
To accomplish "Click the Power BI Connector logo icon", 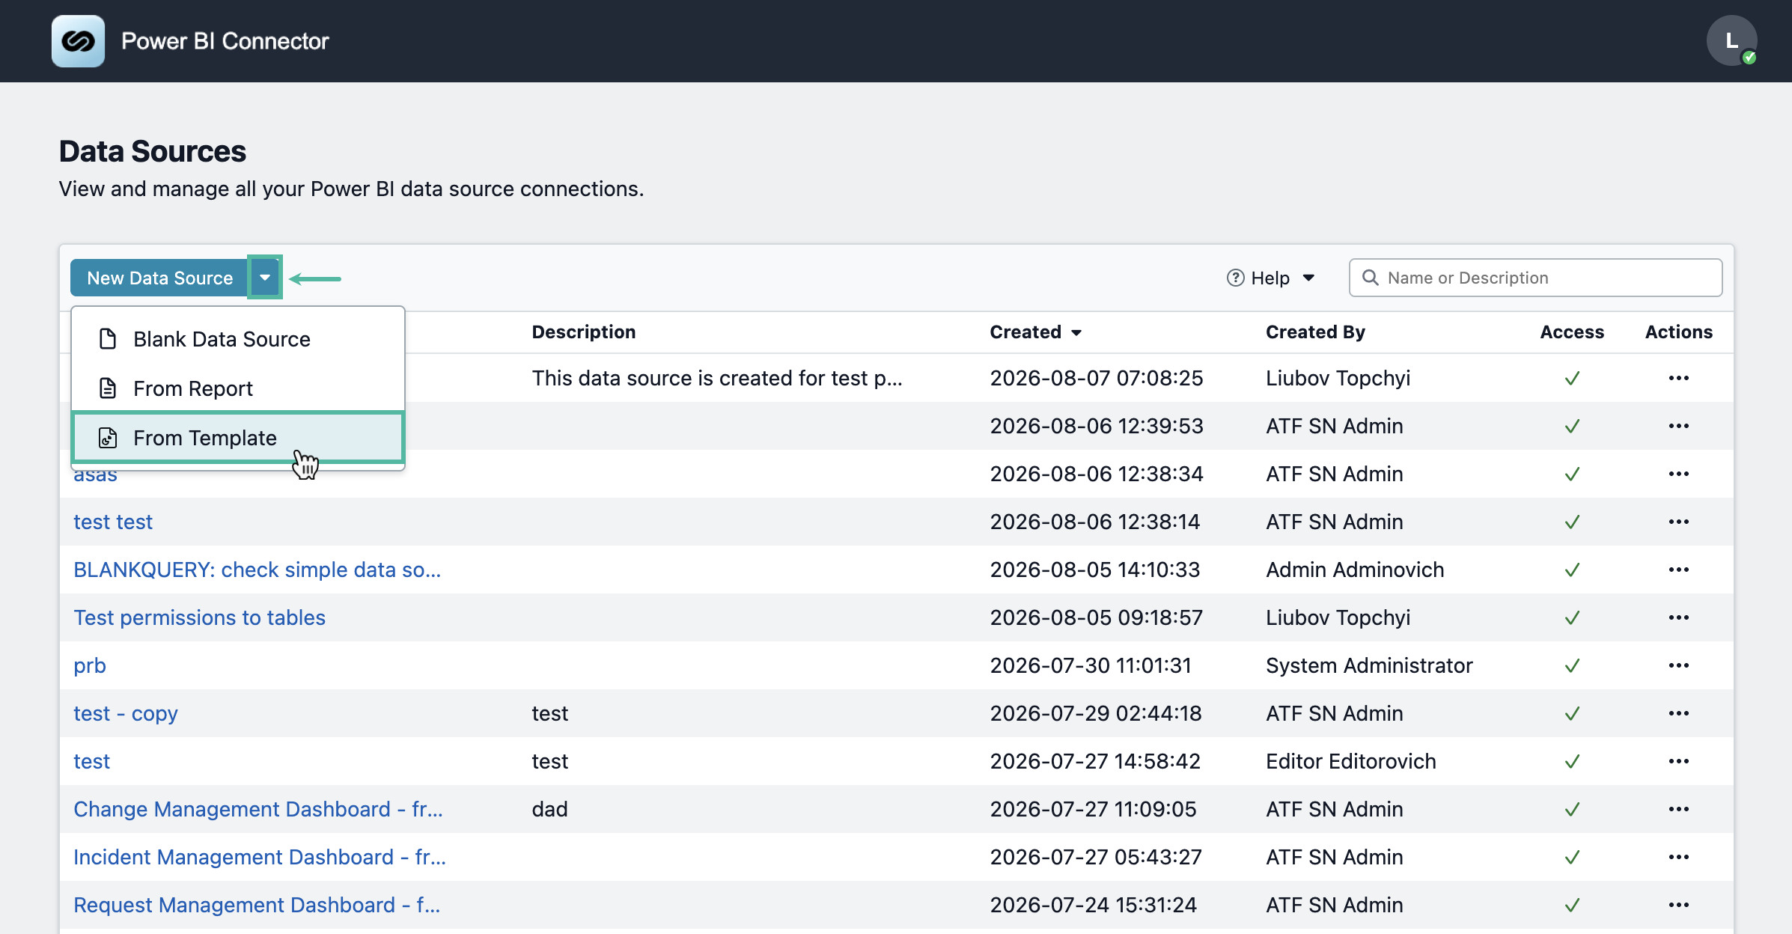I will pyautogui.click(x=78, y=41).
